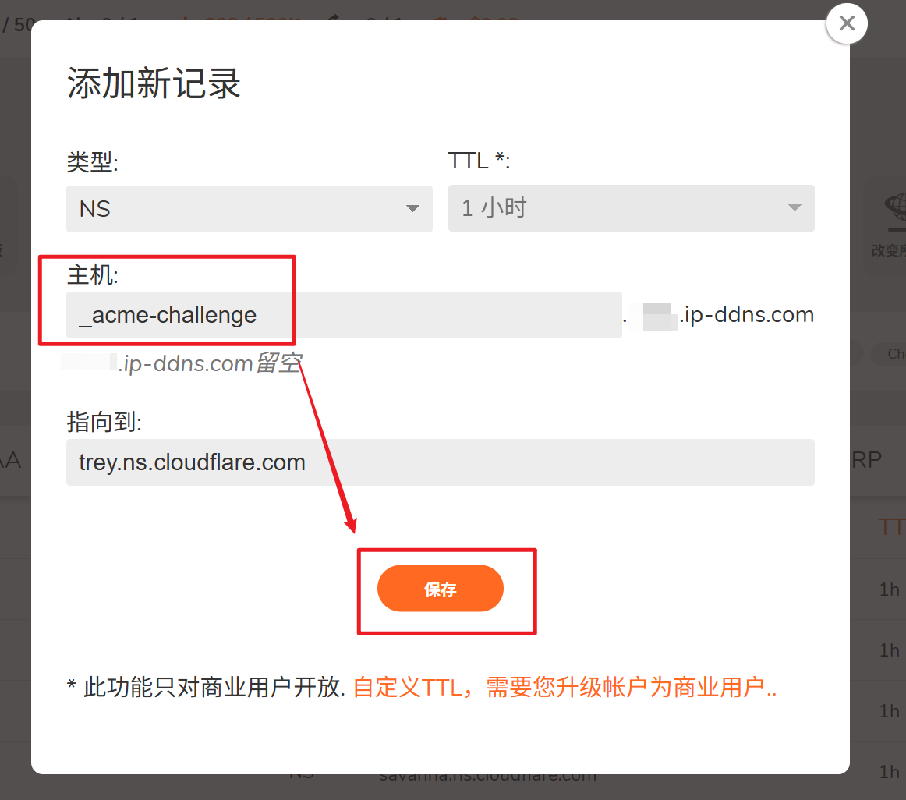
Task: Open the 自定义TTL upgrade to business link
Action: coord(564,688)
